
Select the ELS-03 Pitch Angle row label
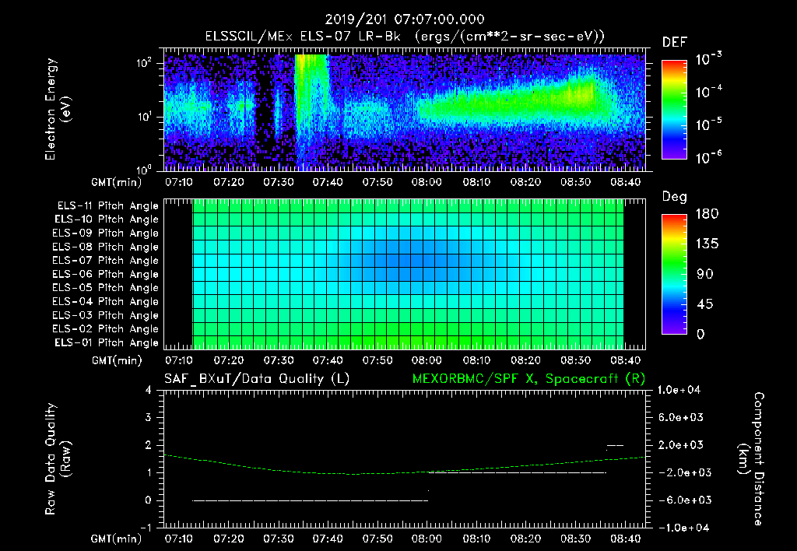point(106,315)
